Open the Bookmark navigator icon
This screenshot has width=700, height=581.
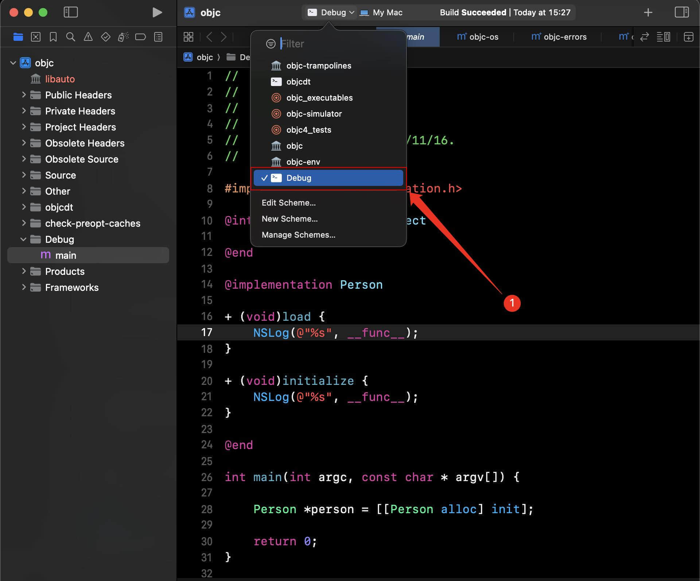coord(53,37)
